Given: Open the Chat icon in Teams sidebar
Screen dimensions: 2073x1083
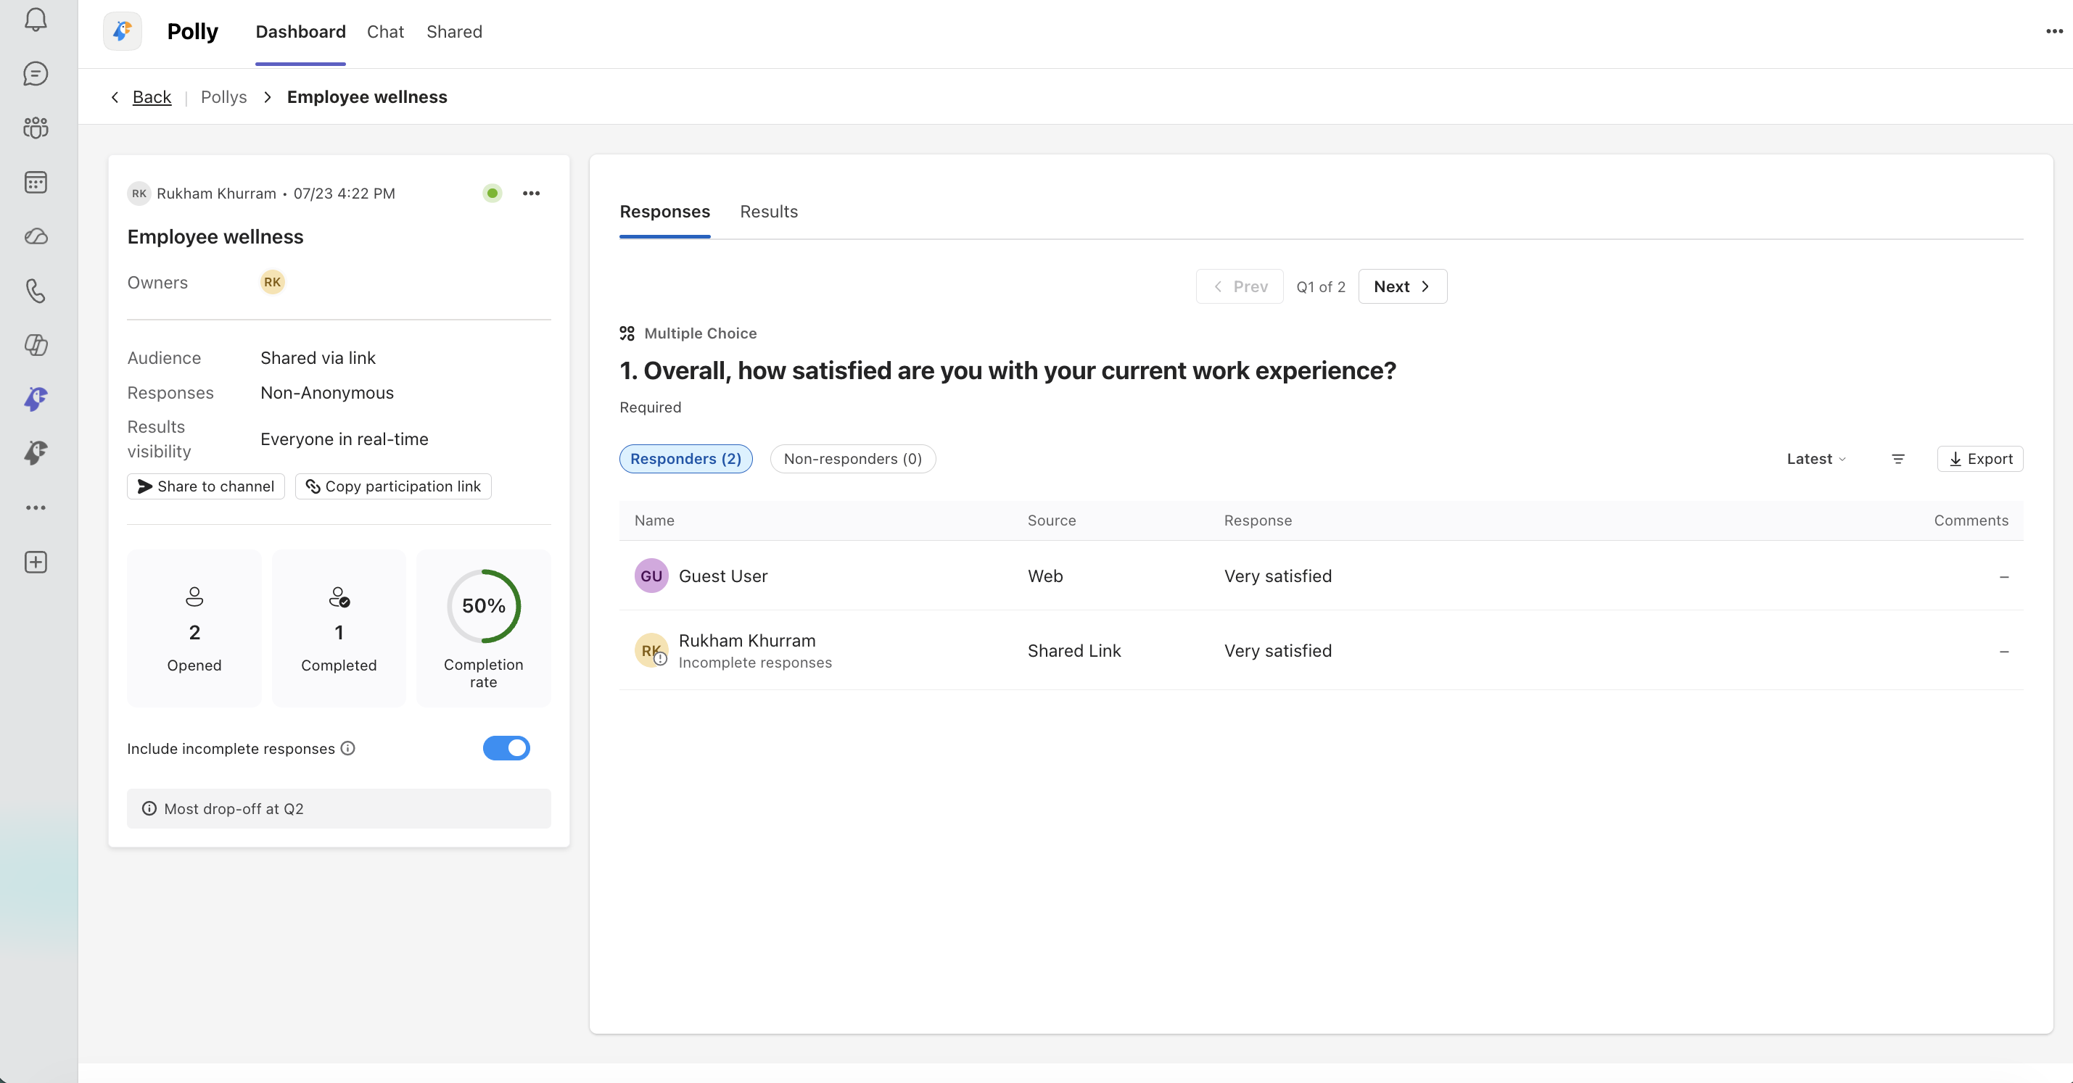Looking at the screenshot, I should point(36,74).
